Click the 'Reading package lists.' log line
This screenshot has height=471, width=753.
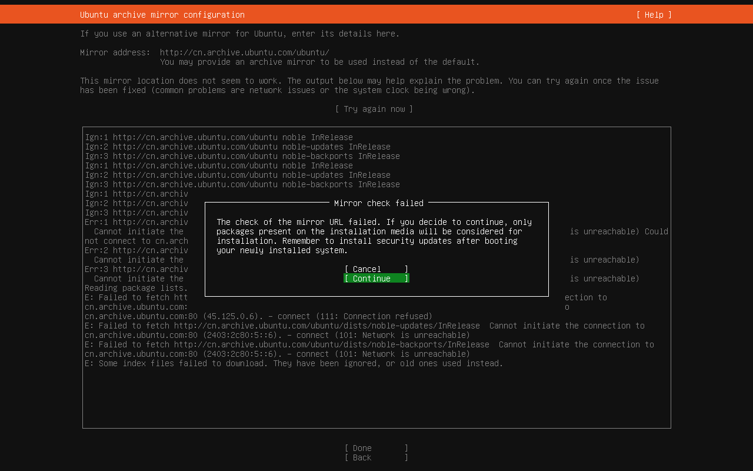tap(136, 288)
